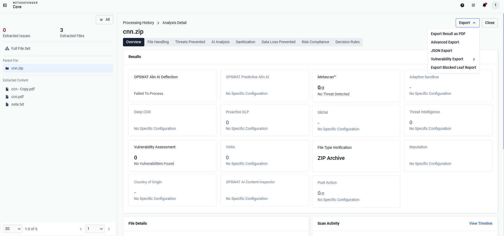Expand Vulnerability Export submenu
This screenshot has height=236, width=504.
pos(453,59)
